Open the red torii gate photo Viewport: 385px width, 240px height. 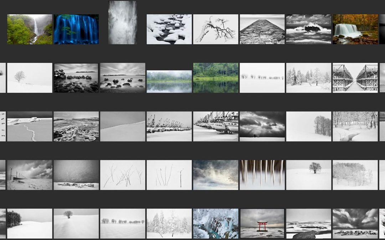click(262, 223)
